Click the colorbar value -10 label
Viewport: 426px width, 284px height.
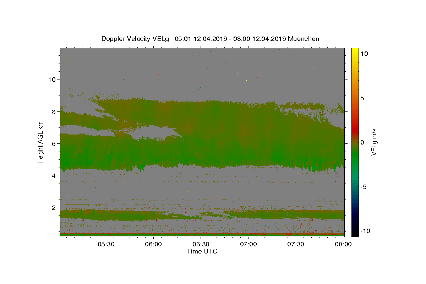[x=365, y=231]
